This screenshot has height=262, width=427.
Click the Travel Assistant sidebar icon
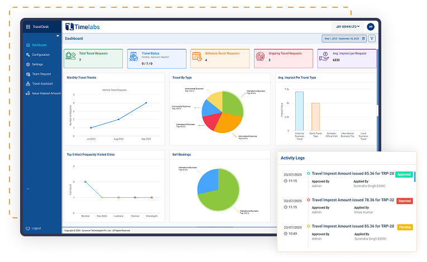click(x=27, y=83)
